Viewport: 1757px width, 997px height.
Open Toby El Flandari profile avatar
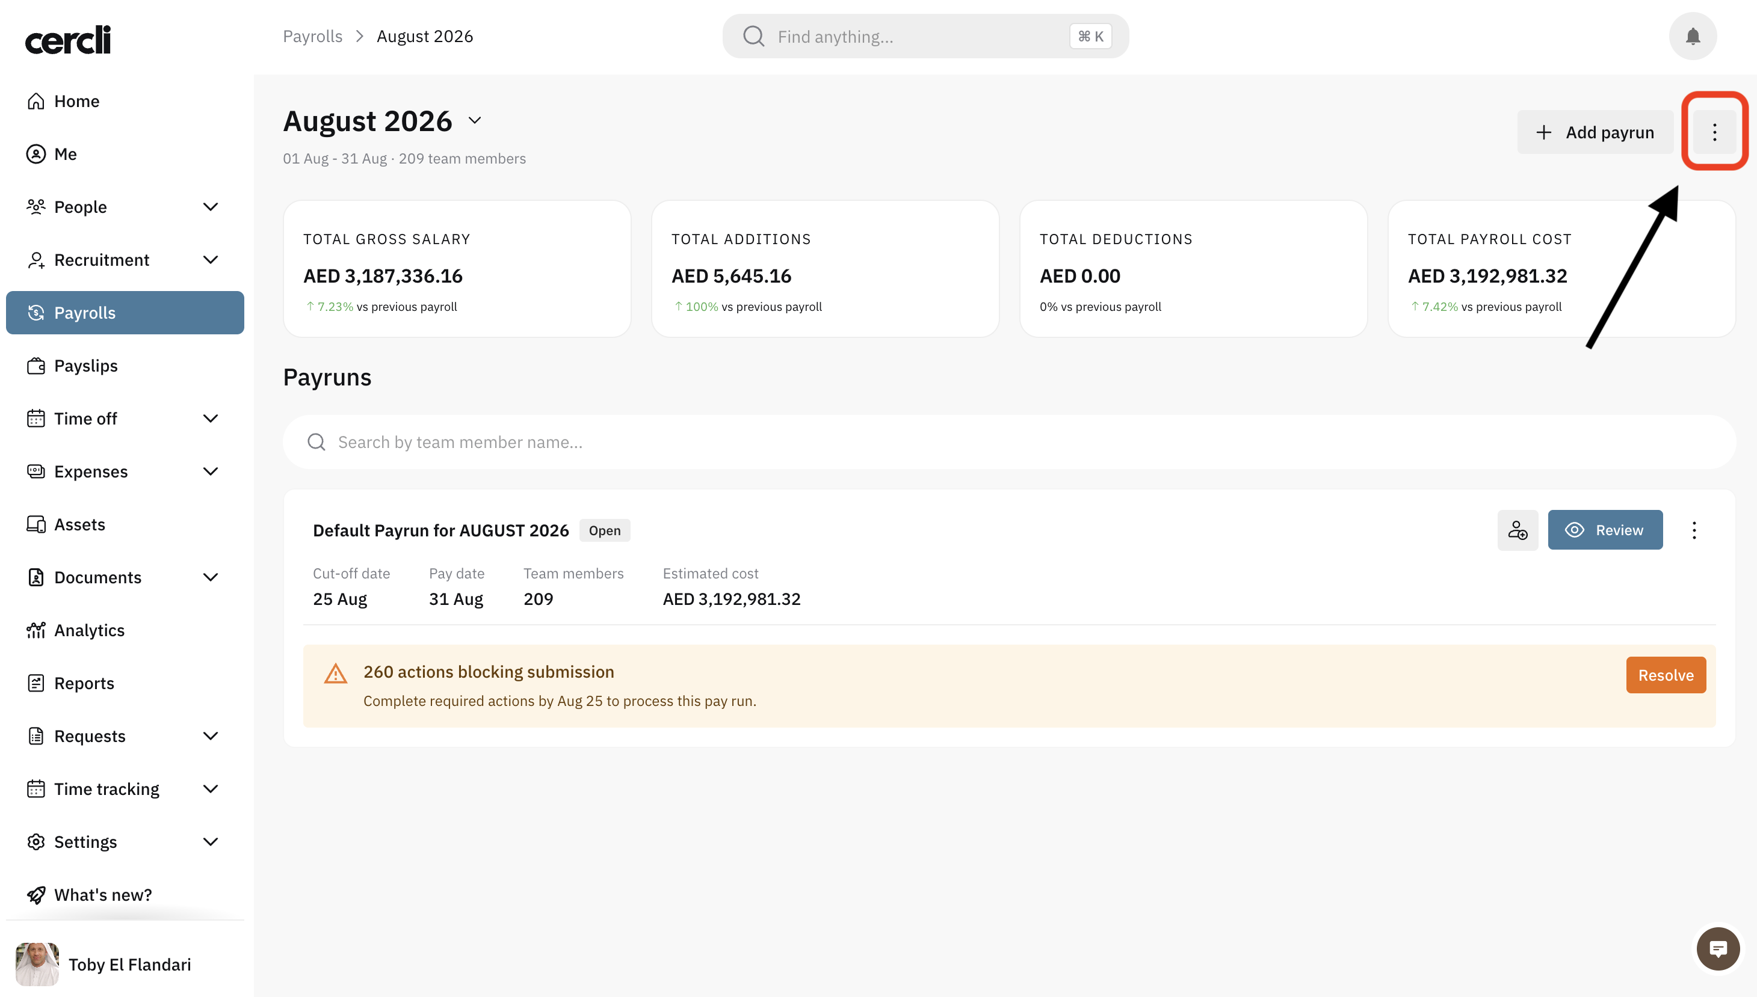point(37,964)
